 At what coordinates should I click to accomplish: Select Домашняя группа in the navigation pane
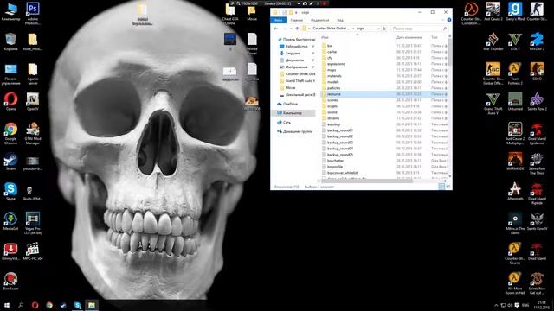point(298,131)
